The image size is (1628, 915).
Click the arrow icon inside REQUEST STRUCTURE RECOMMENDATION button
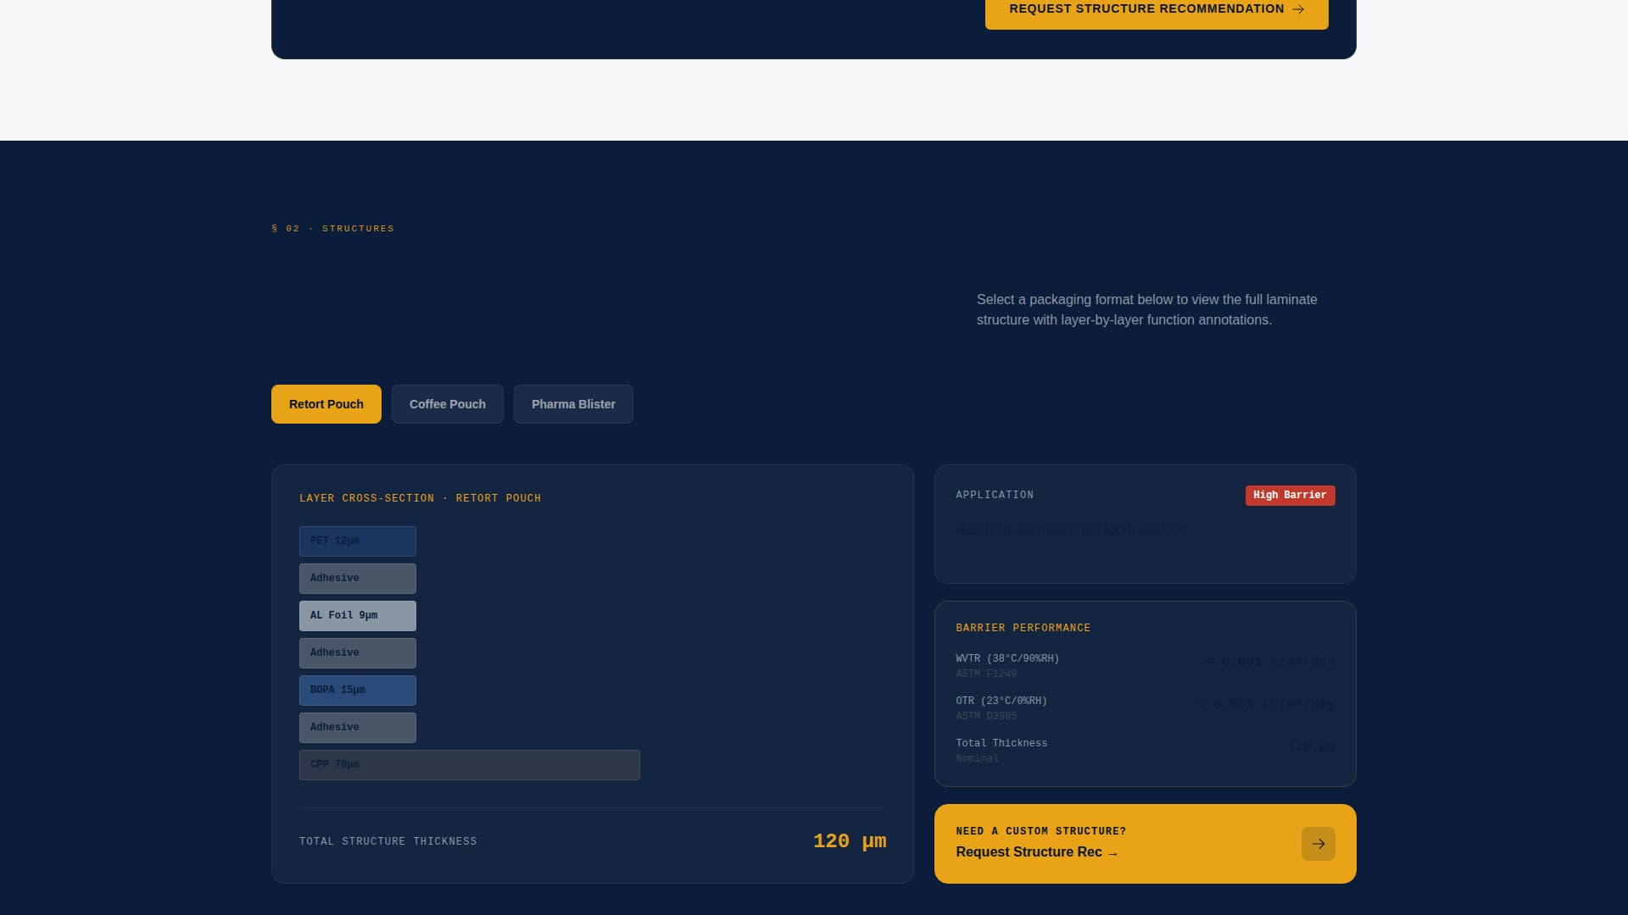1297,9
